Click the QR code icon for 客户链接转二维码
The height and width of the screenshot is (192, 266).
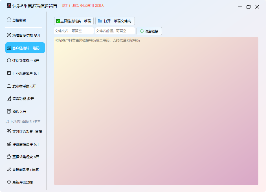click(x=9, y=48)
